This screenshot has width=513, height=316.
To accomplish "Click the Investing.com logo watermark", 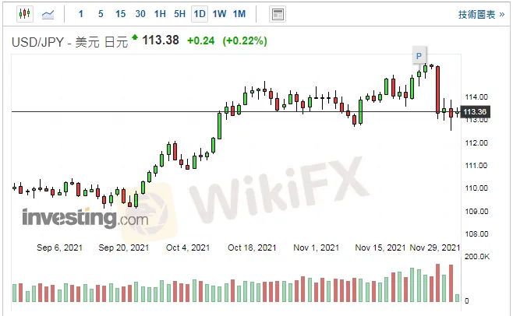I will point(84,218).
